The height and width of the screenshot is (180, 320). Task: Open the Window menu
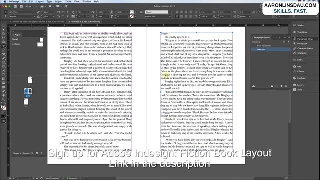[87, 1]
